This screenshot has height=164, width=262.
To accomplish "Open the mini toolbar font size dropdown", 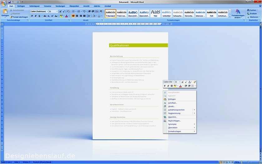I will pyautogui.click(x=180, y=82).
